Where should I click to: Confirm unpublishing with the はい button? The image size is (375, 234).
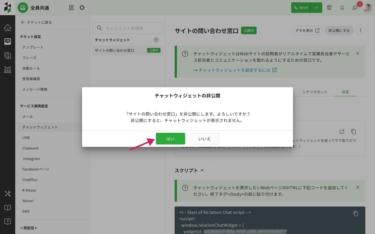coord(170,139)
